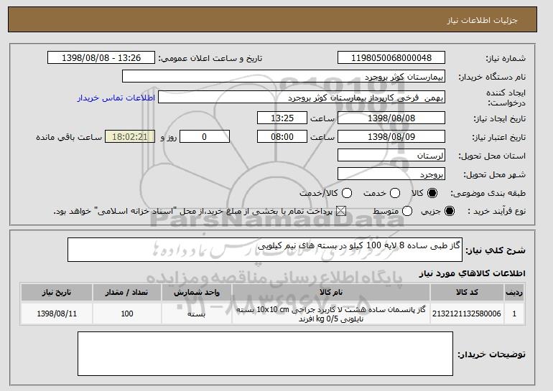Click the طبقه بندی موضوعی label

point(488,193)
